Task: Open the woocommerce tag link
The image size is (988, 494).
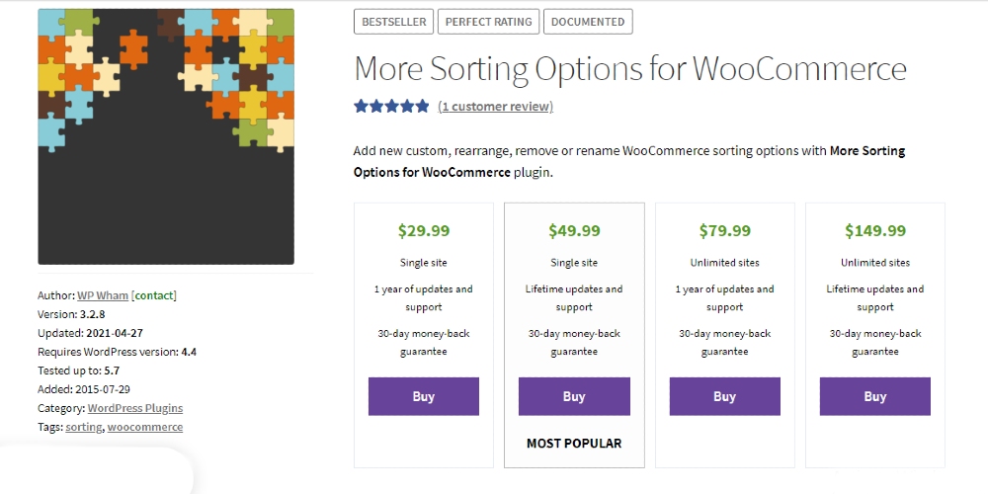Action: coord(145,427)
